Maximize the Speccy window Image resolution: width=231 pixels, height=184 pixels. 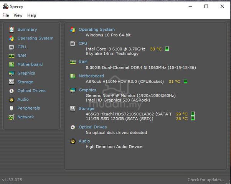point(206,7)
